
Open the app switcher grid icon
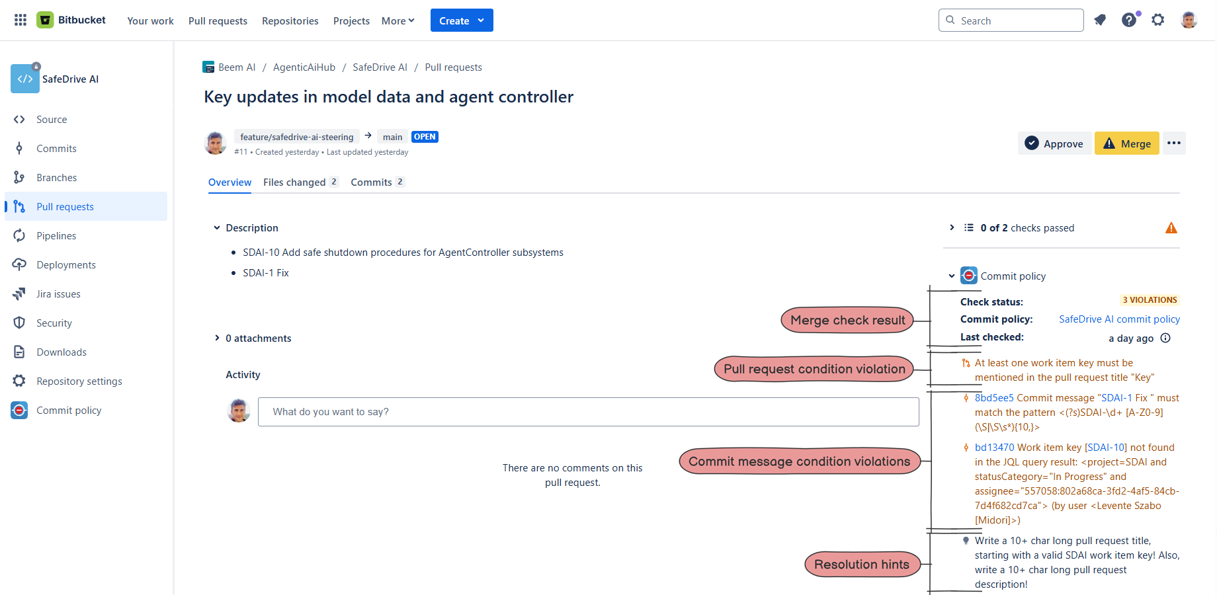pyautogui.click(x=21, y=20)
